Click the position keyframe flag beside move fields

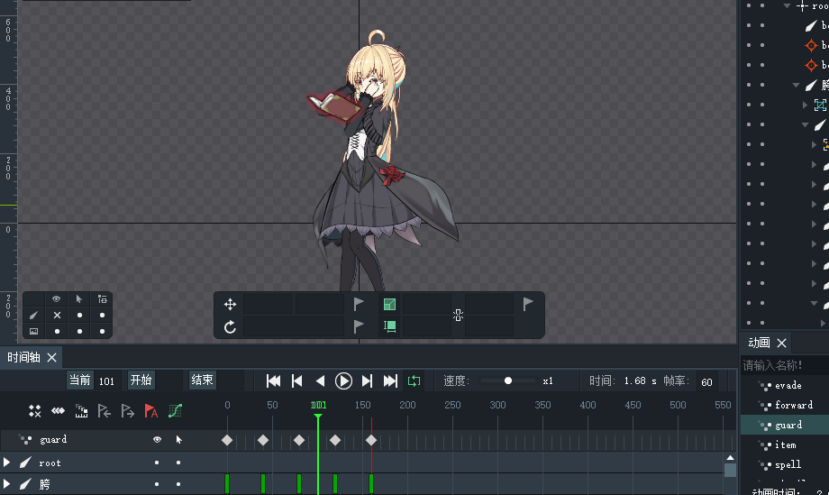coord(359,304)
